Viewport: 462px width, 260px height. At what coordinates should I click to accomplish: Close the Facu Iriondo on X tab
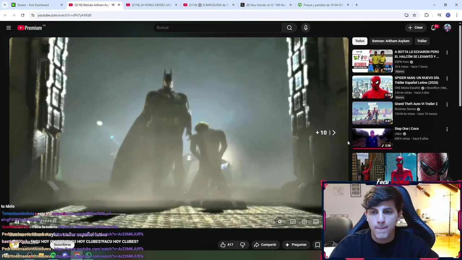pos(291,5)
